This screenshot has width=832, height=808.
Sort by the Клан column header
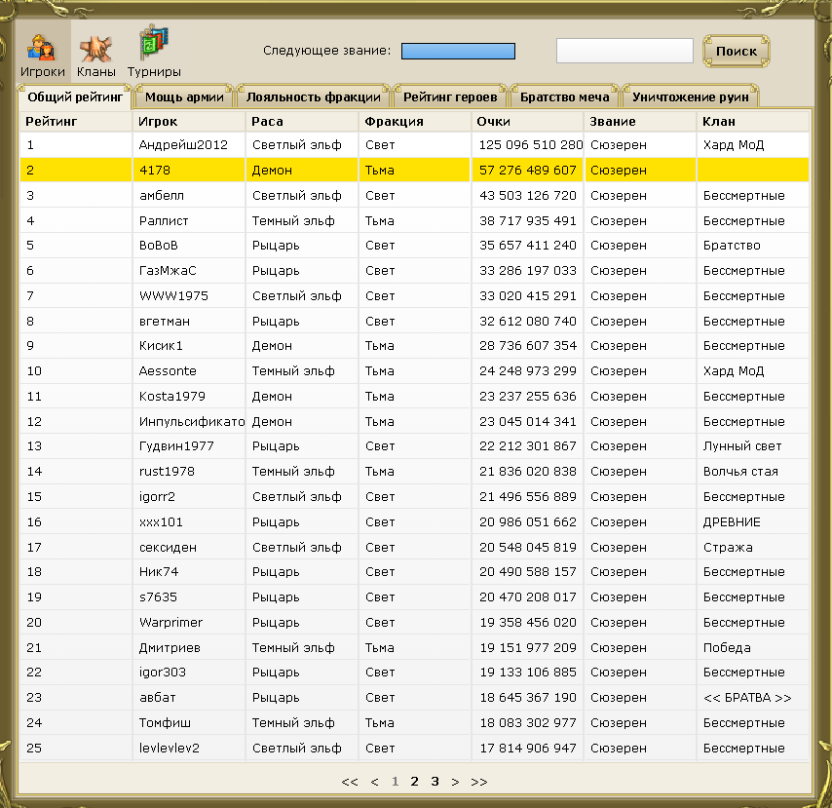(753, 122)
